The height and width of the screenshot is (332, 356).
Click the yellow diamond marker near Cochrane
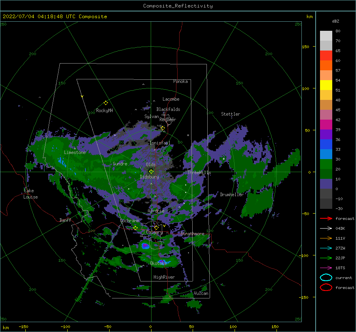pyautogui.click(x=136, y=228)
